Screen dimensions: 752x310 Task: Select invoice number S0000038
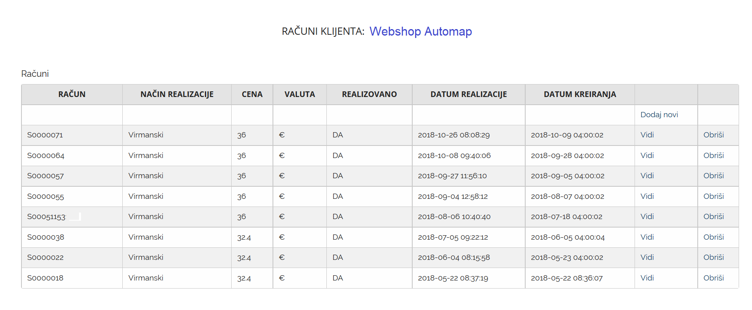coord(45,237)
